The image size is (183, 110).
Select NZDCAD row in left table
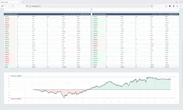pos(47,54)
